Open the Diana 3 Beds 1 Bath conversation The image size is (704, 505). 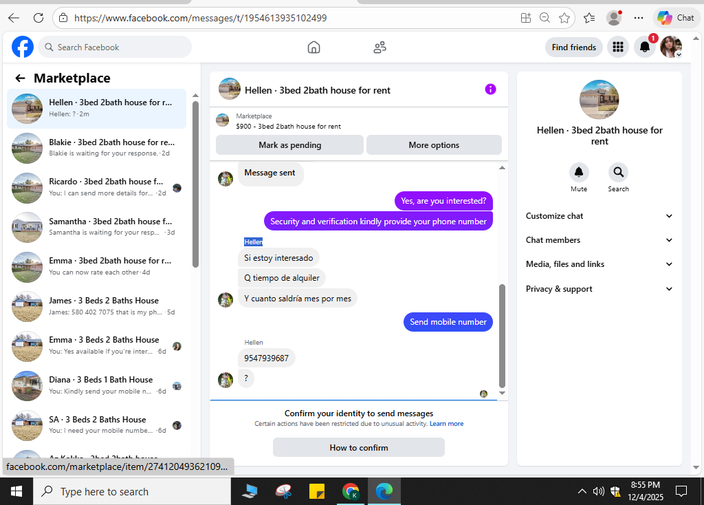[96, 385]
